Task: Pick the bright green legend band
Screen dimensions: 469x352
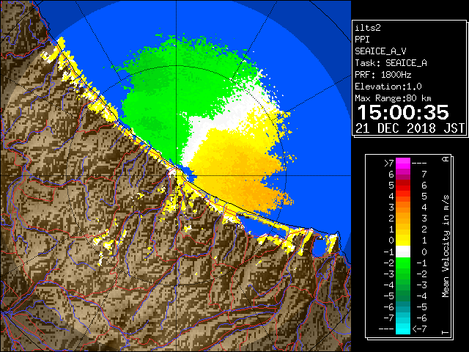Action: [x=403, y=263]
